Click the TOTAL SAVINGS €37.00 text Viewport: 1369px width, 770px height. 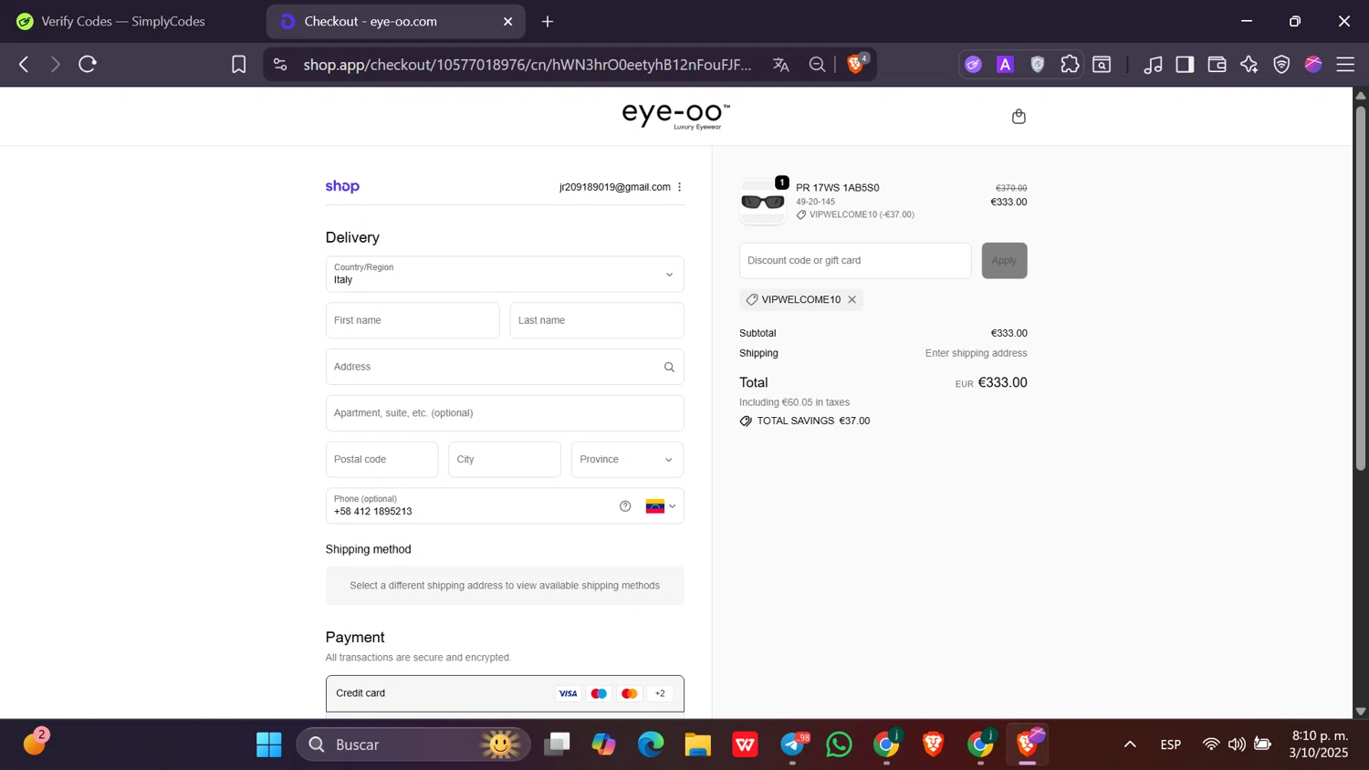pyautogui.click(x=813, y=421)
